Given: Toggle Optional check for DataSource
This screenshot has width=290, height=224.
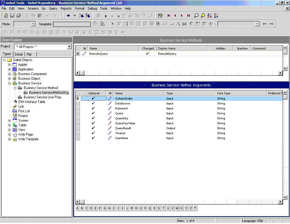Looking at the screenshot, I should click(x=93, y=103).
